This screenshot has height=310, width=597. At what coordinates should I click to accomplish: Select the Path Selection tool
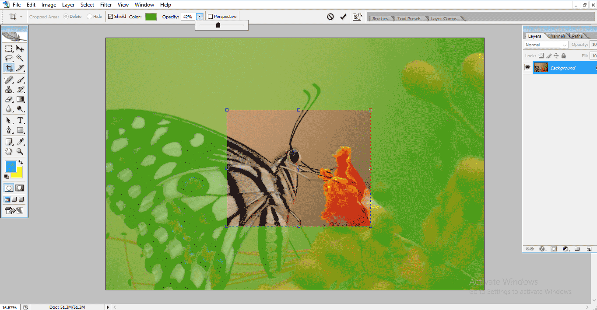point(9,121)
